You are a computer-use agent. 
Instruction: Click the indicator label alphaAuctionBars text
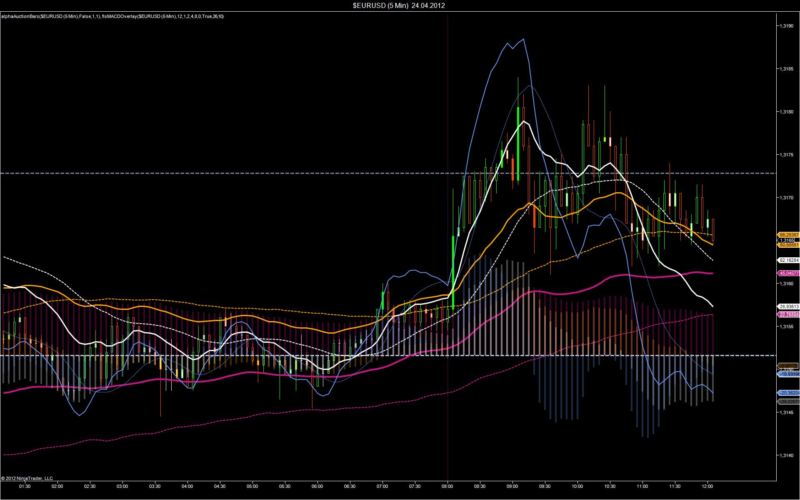[50, 16]
